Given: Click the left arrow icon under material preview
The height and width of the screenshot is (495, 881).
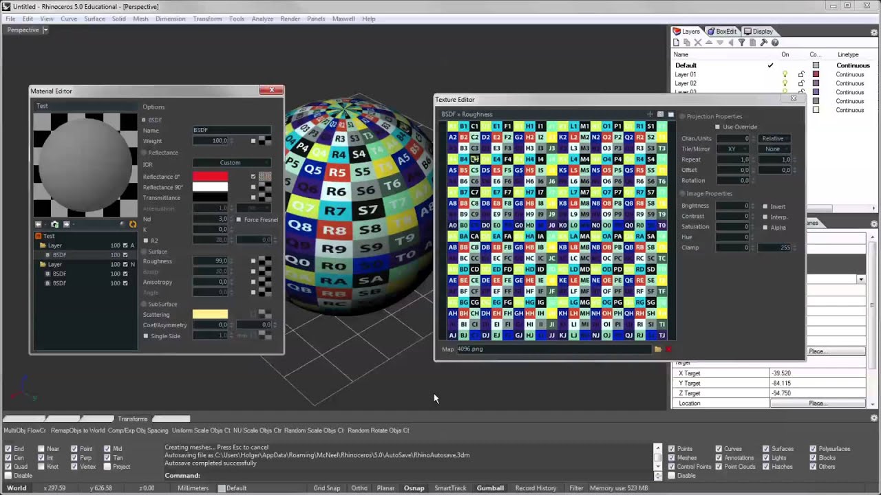Looking at the screenshot, I should pyautogui.click(x=39, y=224).
